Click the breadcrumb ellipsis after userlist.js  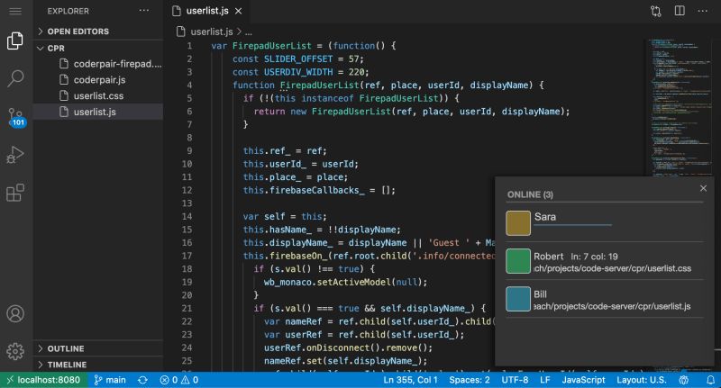tap(249, 32)
